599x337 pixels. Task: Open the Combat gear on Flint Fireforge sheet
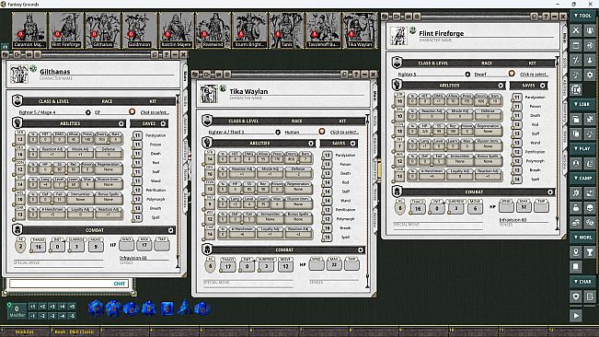coord(550,192)
